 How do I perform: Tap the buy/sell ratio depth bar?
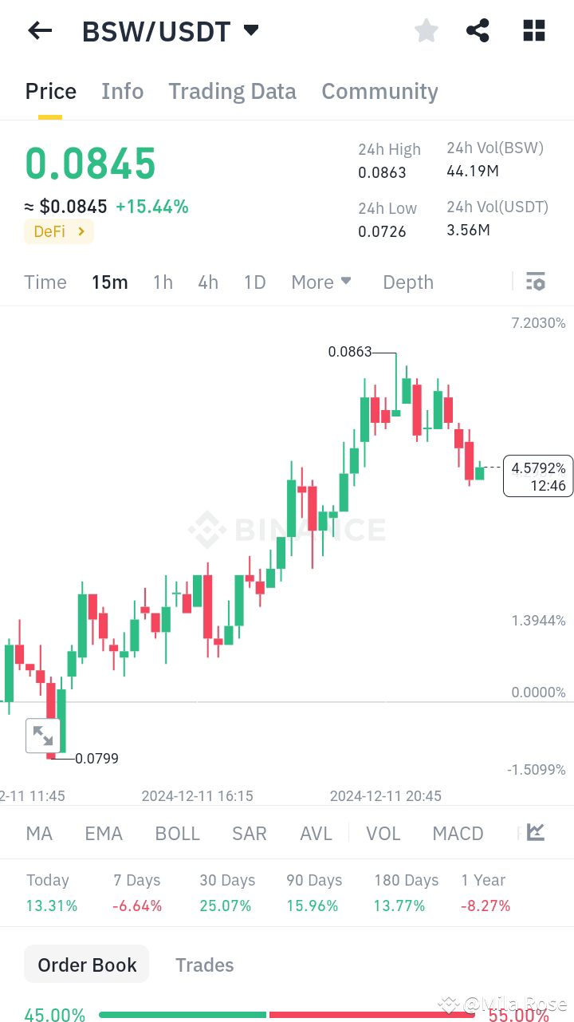pos(287,1015)
